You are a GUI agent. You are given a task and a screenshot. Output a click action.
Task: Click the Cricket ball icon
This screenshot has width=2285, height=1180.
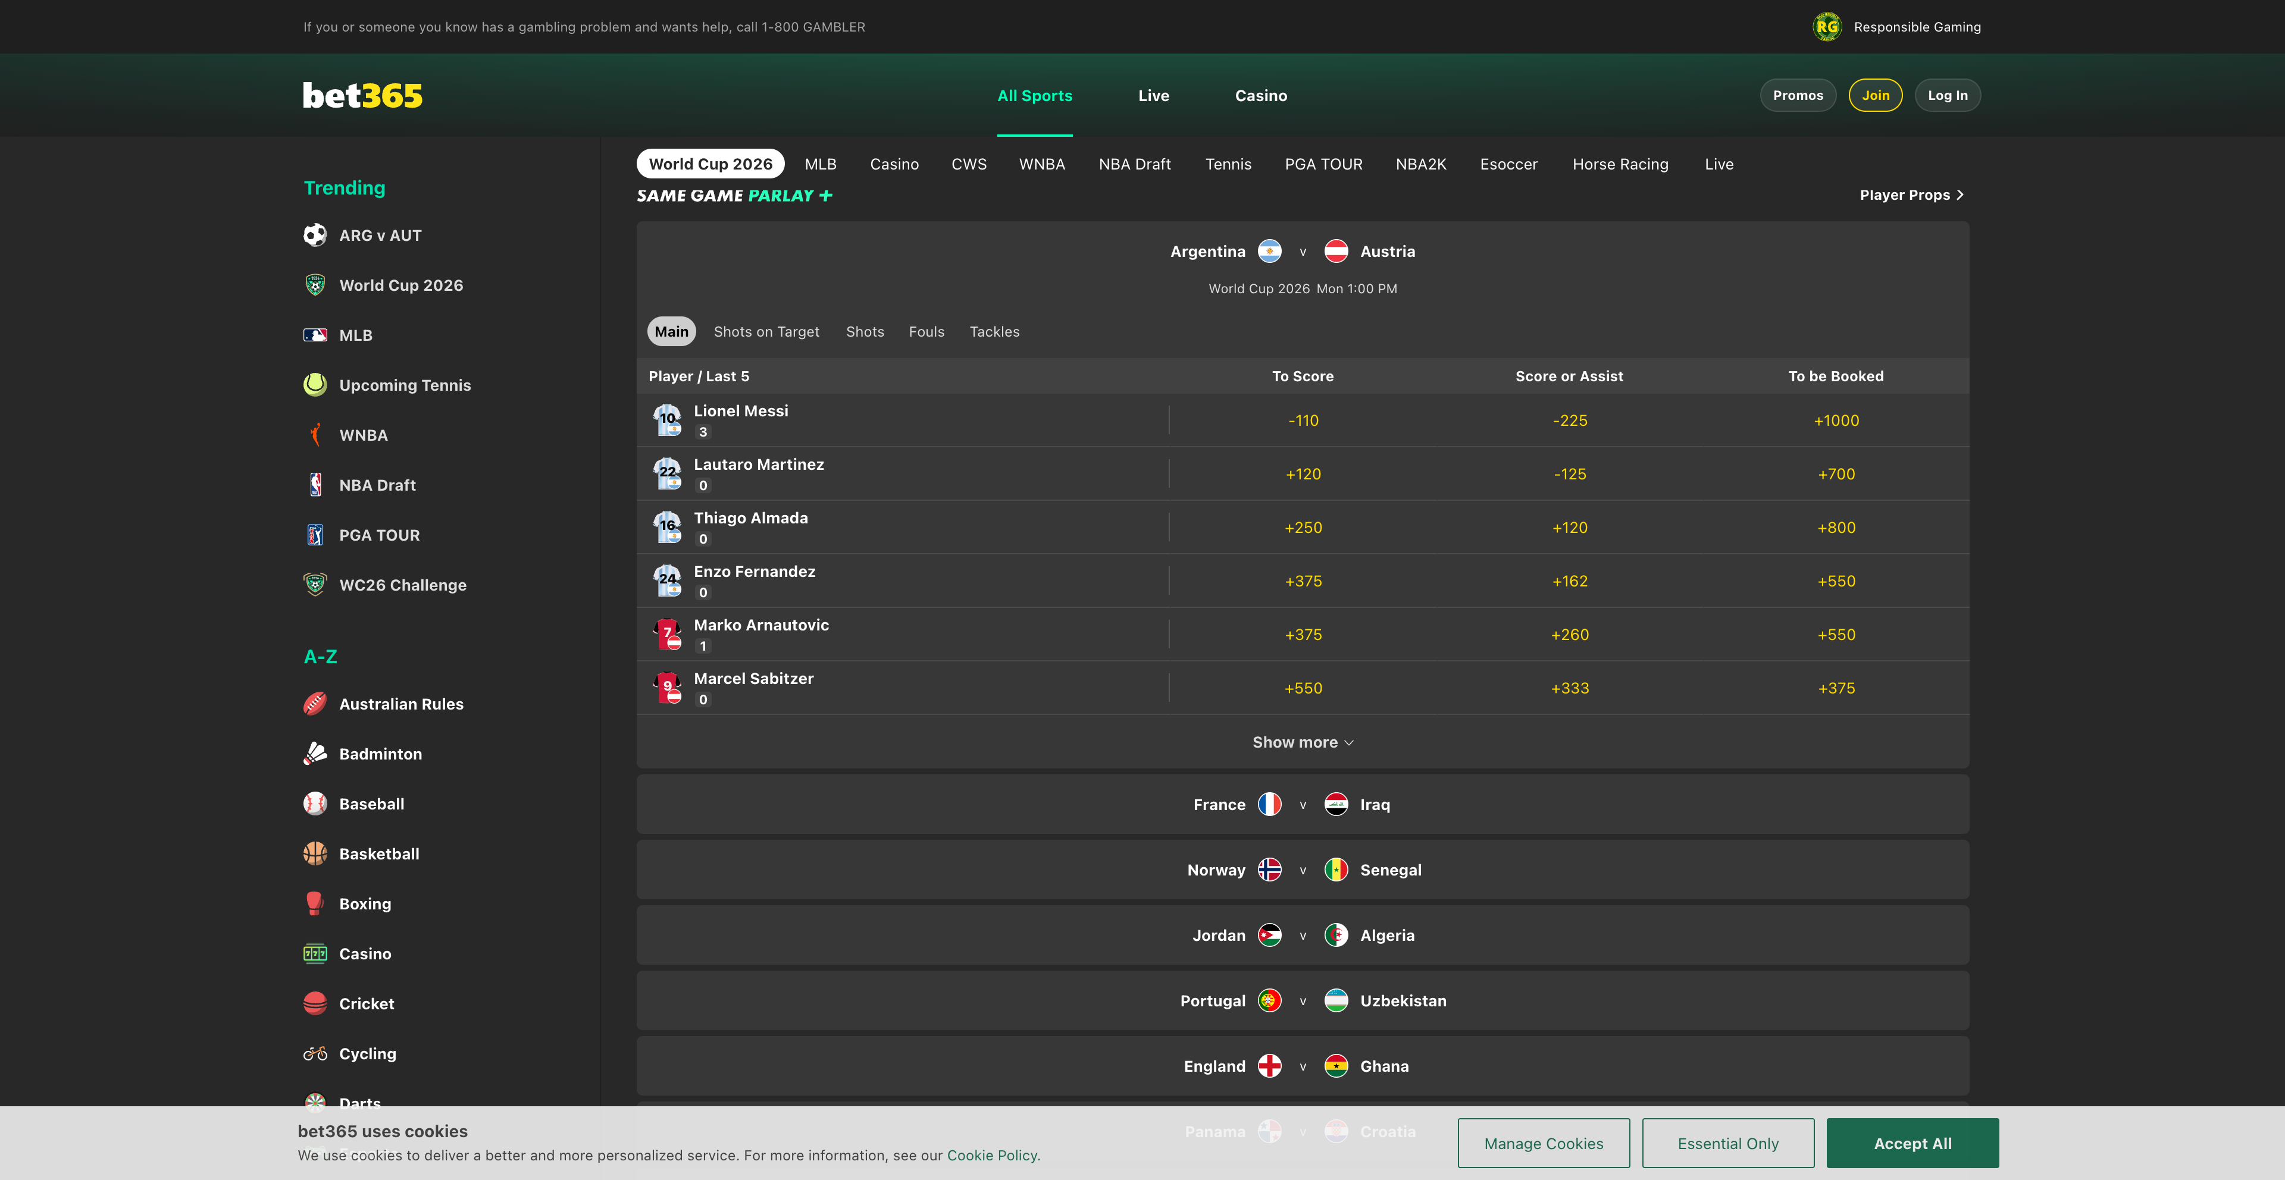[x=315, y=1003]
